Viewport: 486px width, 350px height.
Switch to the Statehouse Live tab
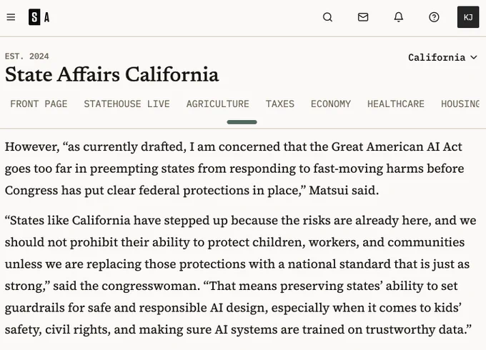127,104
